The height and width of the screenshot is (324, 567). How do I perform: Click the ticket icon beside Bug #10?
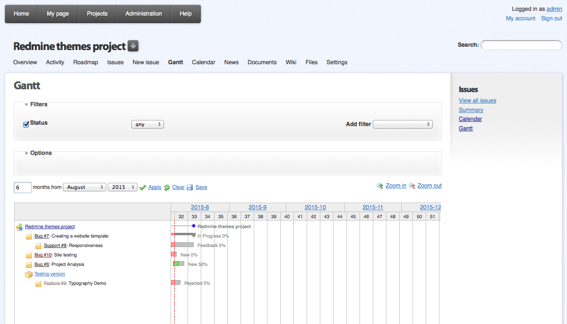click(x=29, y=256)
